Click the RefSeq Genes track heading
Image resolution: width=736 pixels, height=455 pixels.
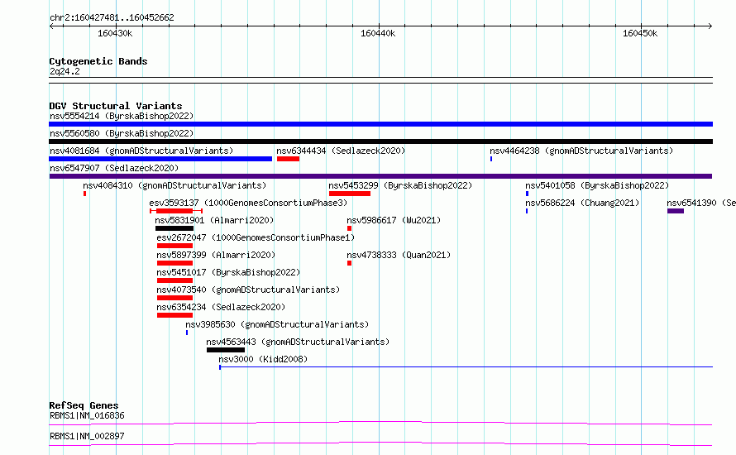pyautogui.click(x=84, y=405)
